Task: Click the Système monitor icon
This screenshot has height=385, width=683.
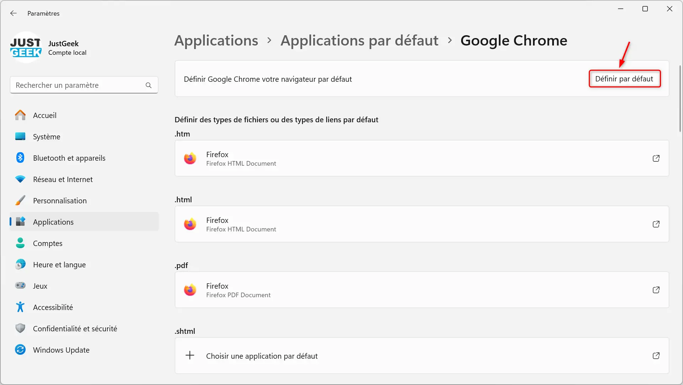Action: pos(20,136)
